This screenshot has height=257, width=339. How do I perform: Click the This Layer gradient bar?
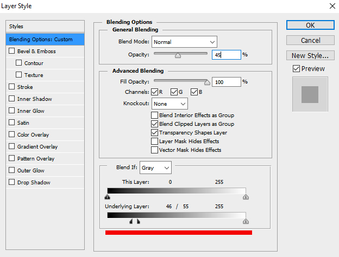177,191
